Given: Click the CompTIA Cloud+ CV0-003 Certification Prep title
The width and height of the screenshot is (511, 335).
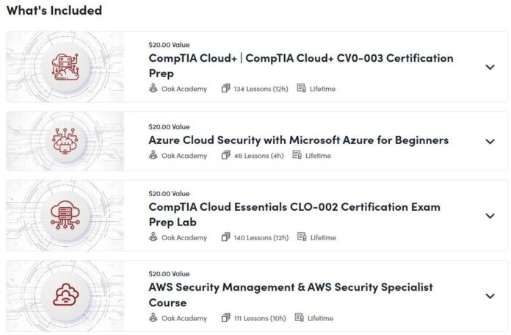Looking at the screenshot, I should click(301, 65).
